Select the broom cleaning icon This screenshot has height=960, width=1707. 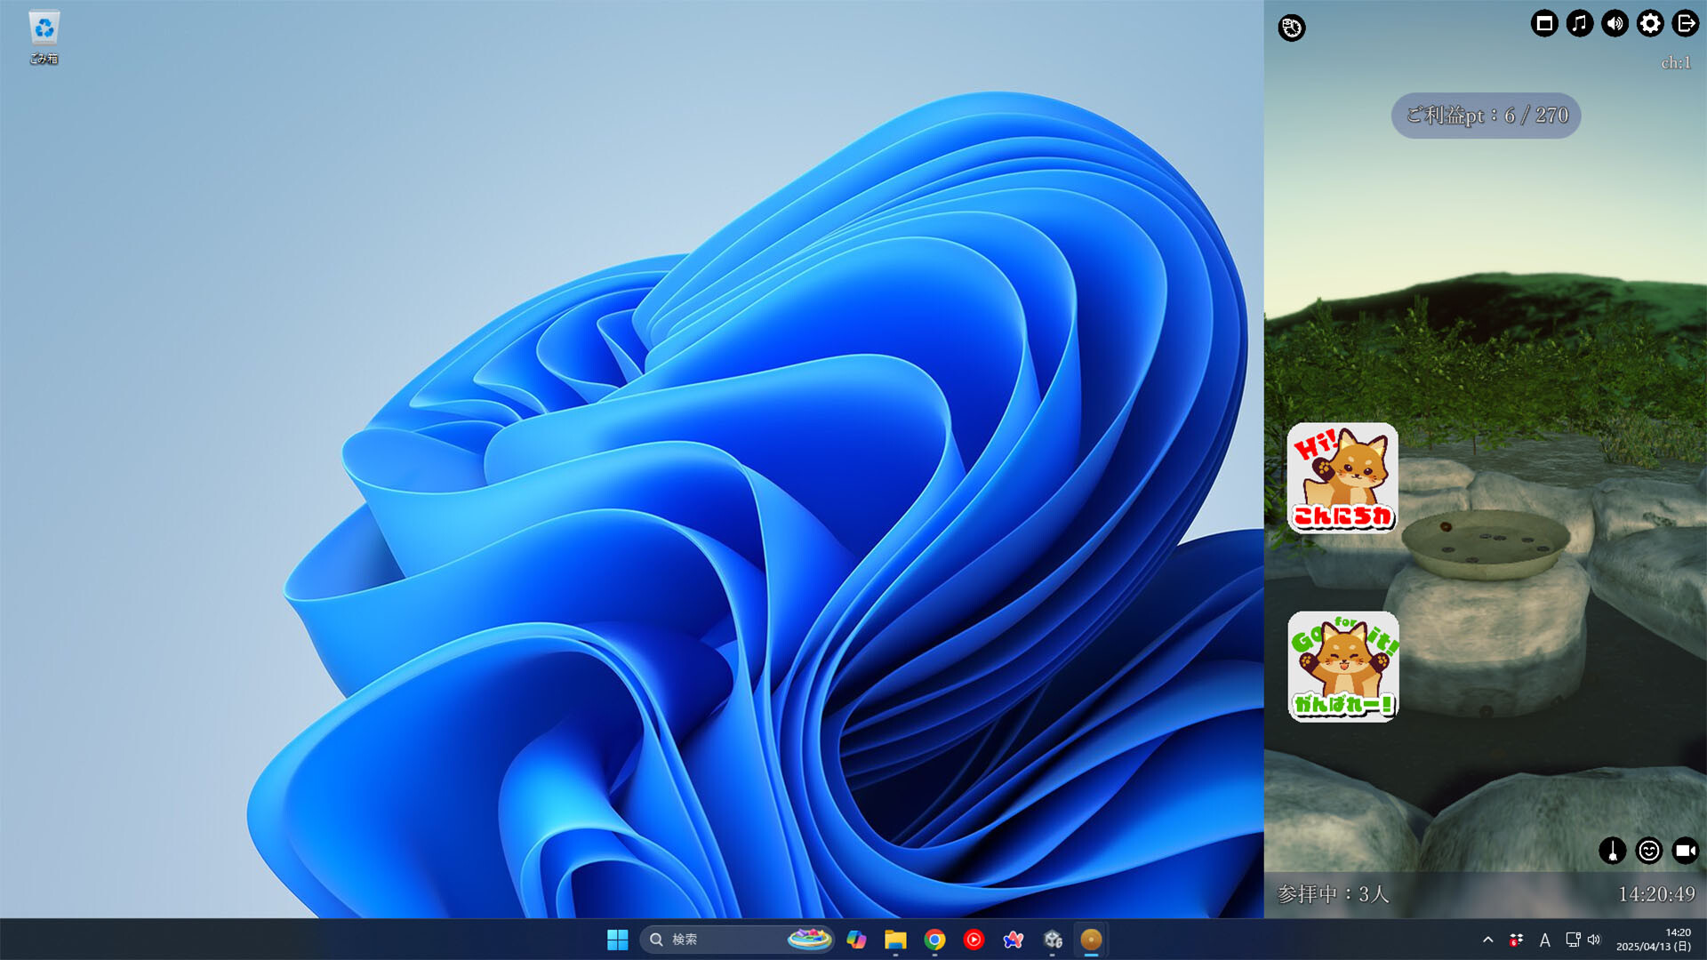click(1612, 851)
